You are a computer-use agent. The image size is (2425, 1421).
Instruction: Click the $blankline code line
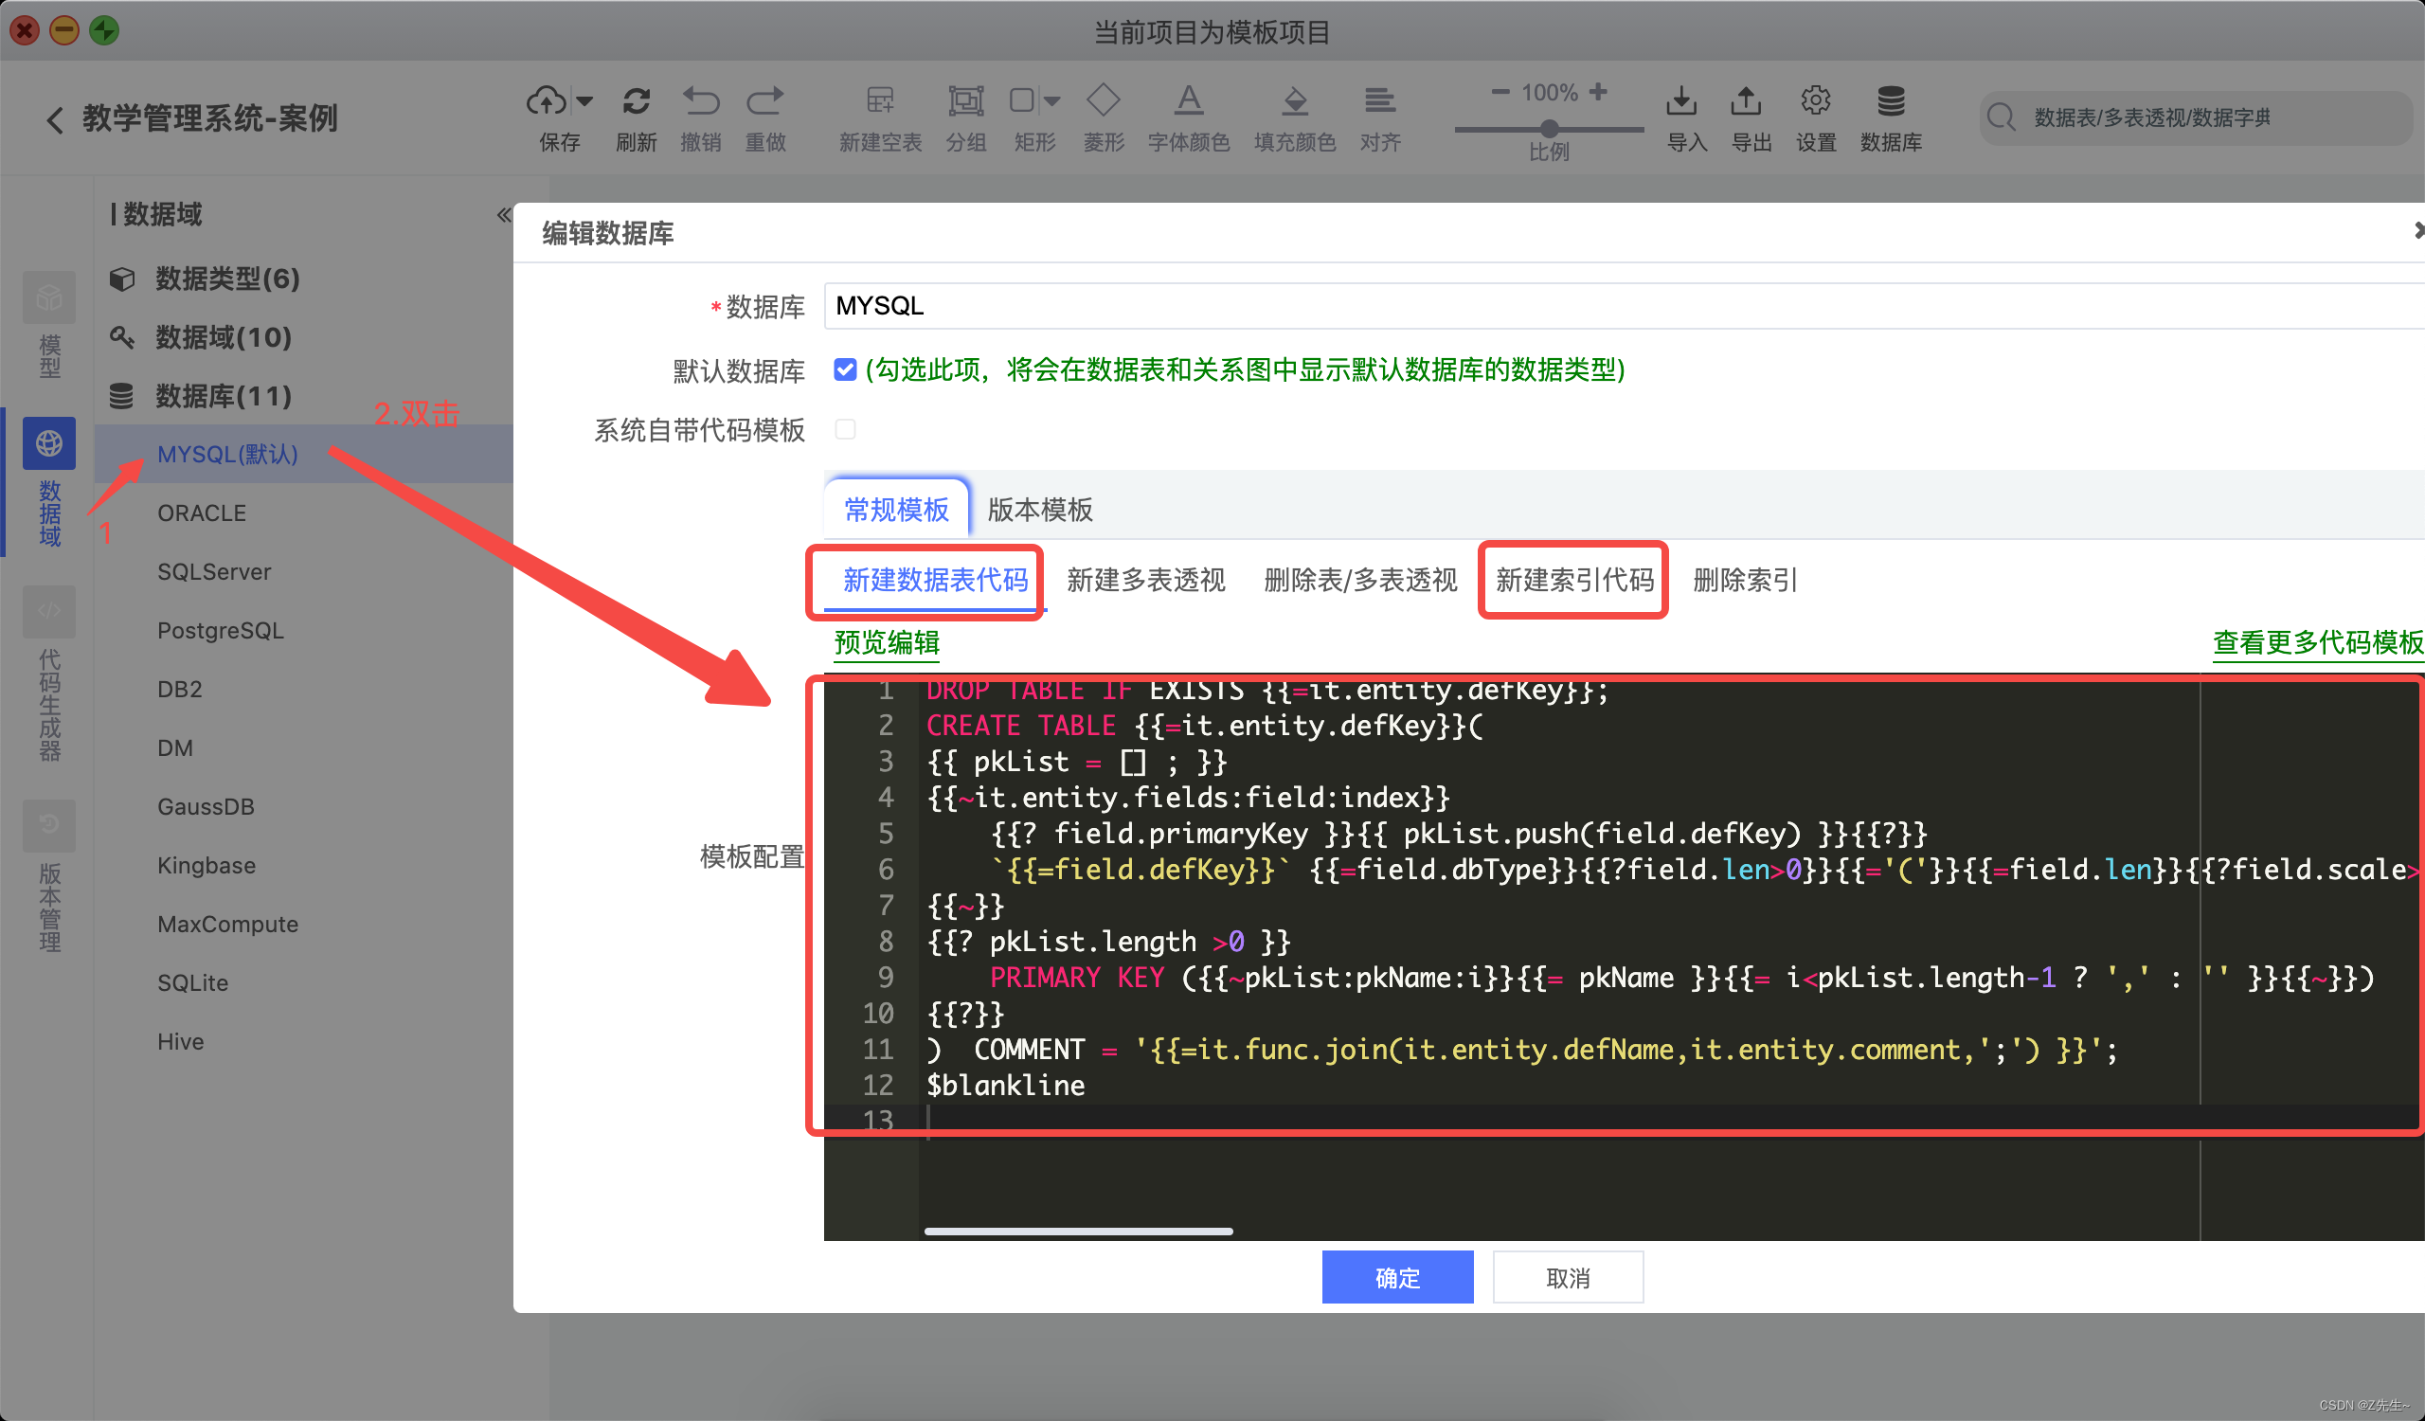pos(1006,1086)
